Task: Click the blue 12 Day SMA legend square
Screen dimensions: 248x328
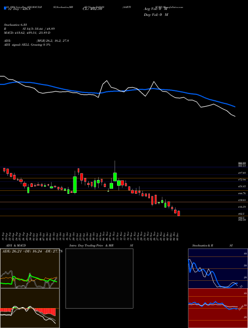Action: pyautogui.click(x=5, y=8)
